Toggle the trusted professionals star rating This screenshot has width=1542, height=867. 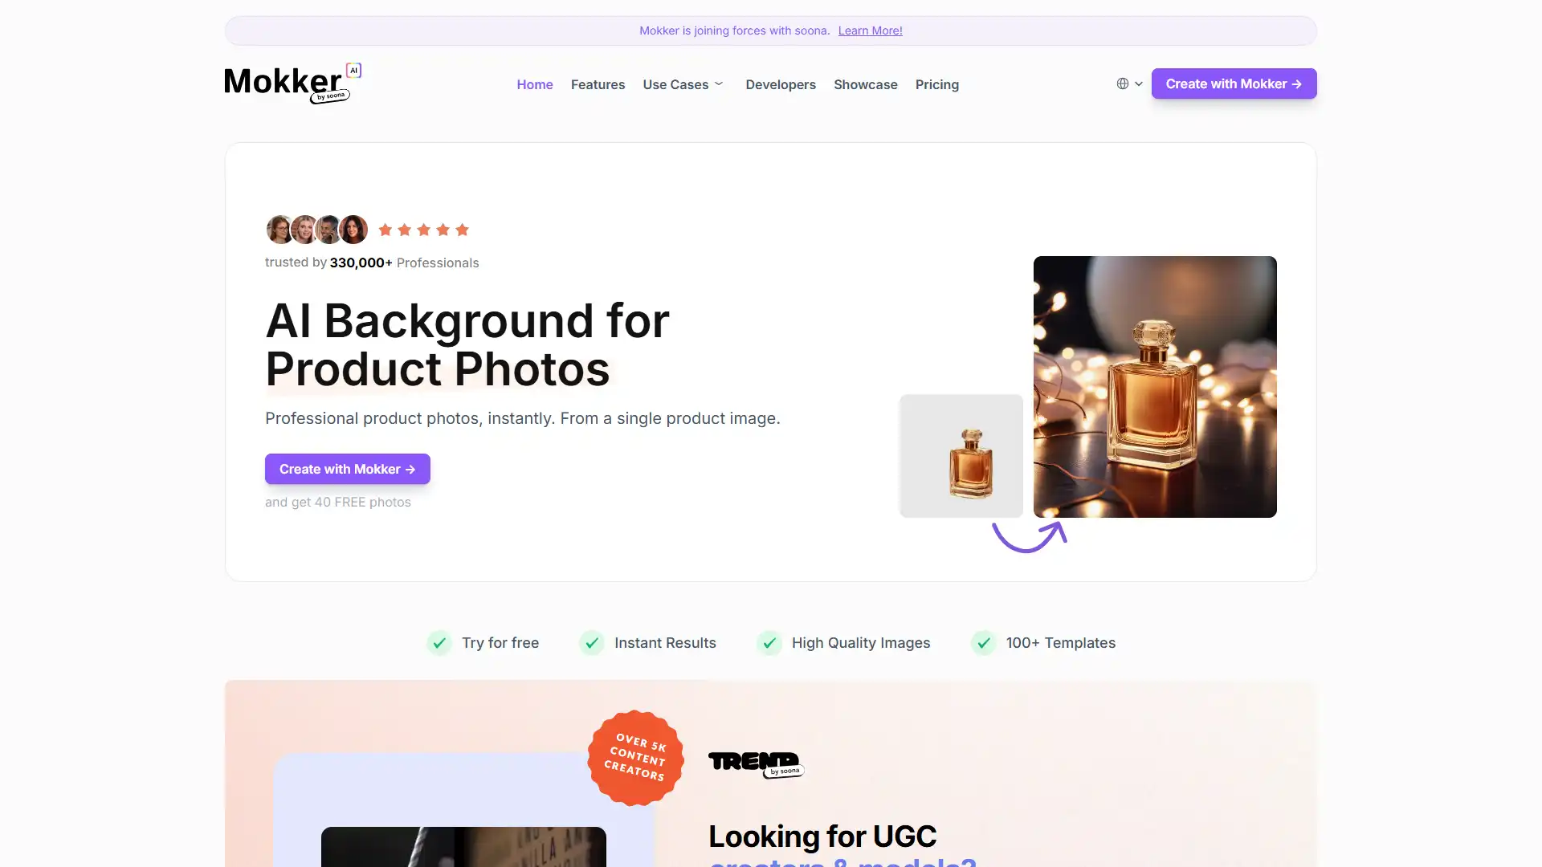click(x=423, y=229)
